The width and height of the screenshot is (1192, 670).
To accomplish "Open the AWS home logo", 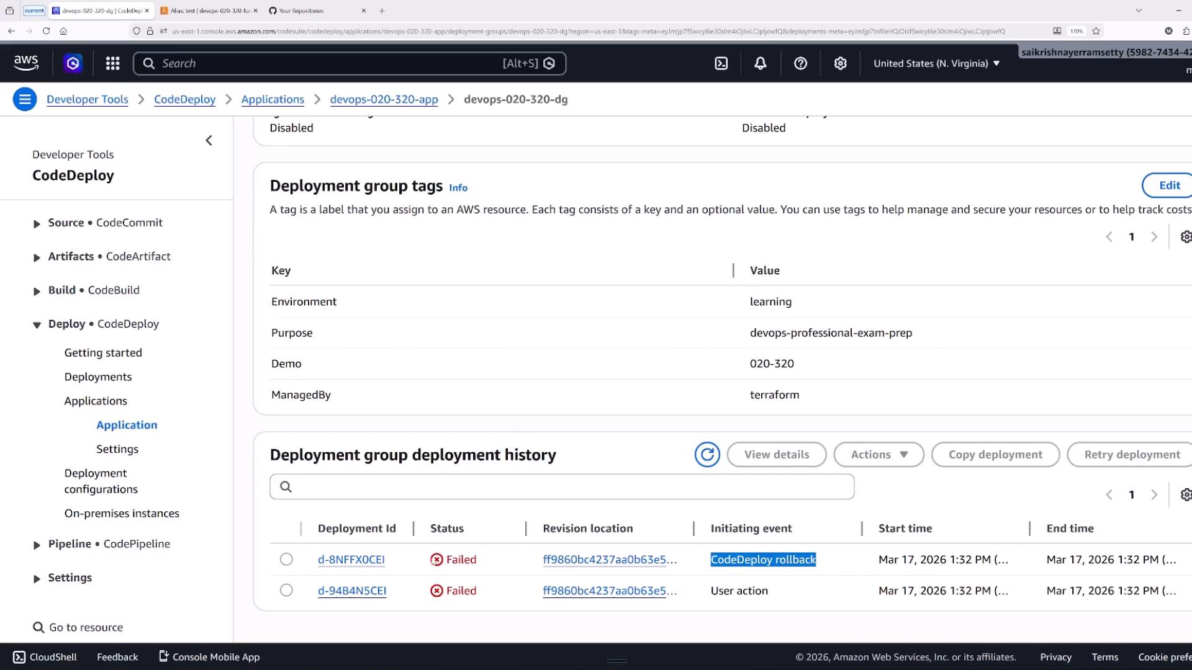I will (26, 63).
